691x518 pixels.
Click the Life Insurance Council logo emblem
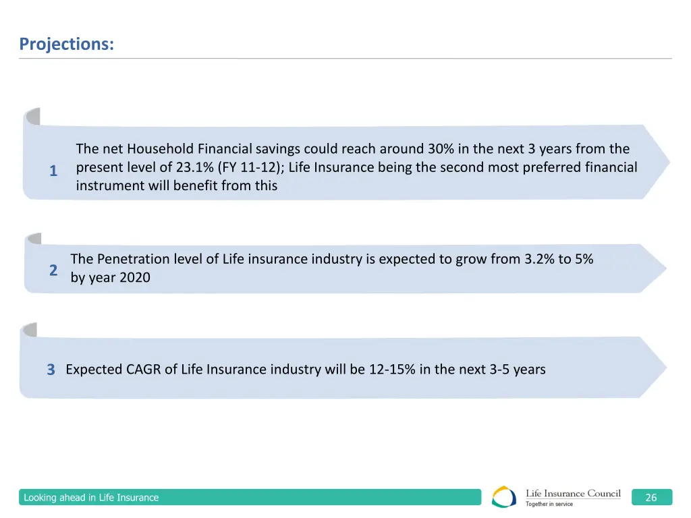tap(504, 497)
